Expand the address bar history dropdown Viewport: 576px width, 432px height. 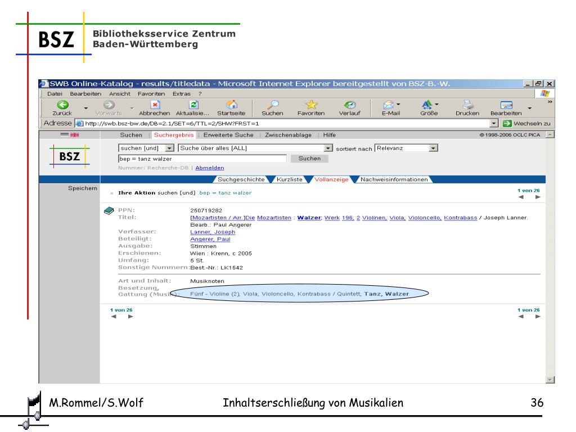pyautogui.click(x=494, y=123)
